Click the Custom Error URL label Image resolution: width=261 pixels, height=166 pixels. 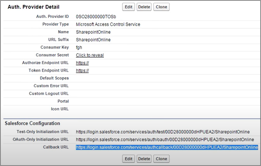(51, 86)
